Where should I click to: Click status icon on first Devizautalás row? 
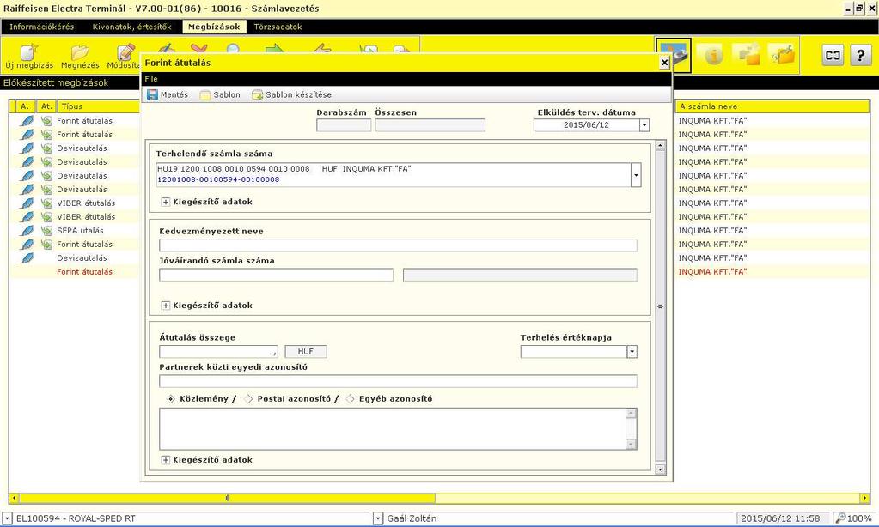click(x=46, y=148)
